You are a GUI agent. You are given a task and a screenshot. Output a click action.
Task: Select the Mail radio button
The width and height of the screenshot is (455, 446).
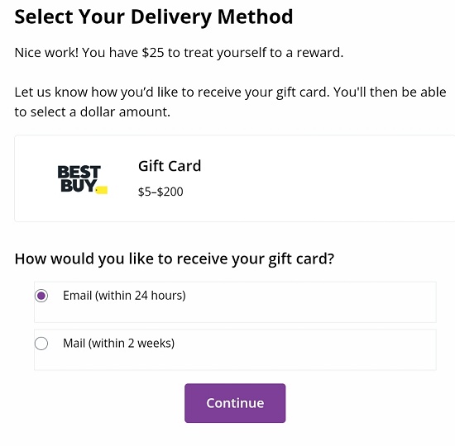click(41, 344)
